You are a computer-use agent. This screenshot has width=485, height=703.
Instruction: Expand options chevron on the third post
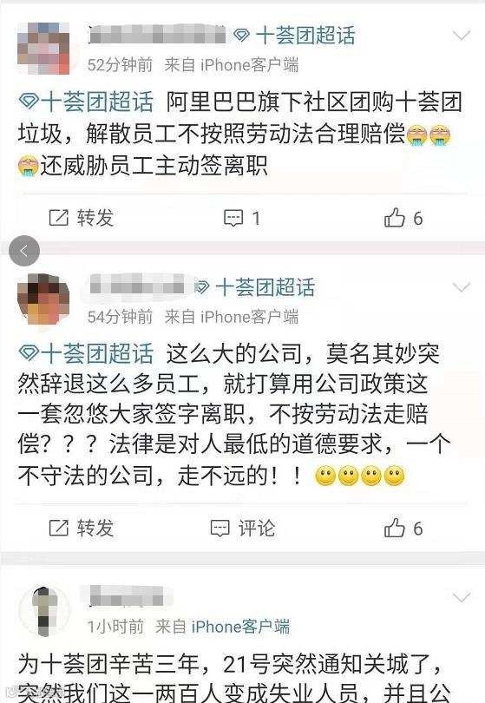[x=462, y=597]
